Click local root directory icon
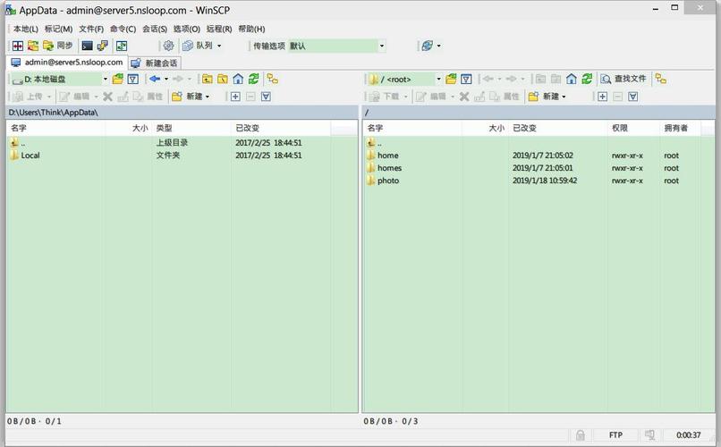This screenshot has width=721, height=447. click(x=223, y=79)
